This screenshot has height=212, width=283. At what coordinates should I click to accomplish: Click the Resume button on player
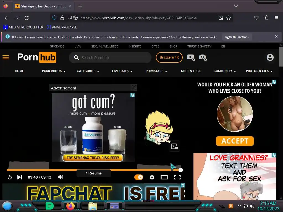(93, 173)
